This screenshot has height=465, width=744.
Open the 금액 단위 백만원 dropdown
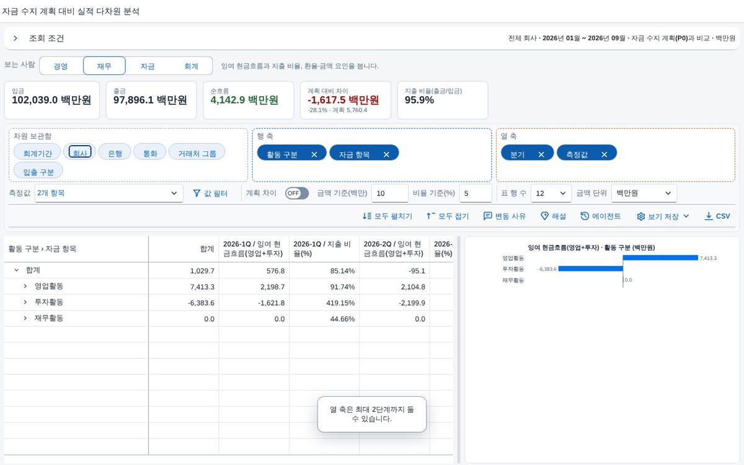click(644, 193)
